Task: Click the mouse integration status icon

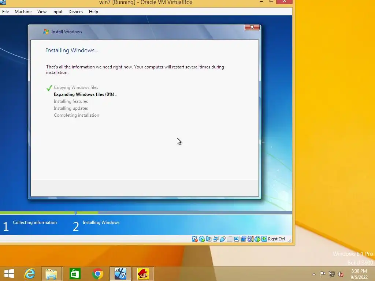Action: 257,239
